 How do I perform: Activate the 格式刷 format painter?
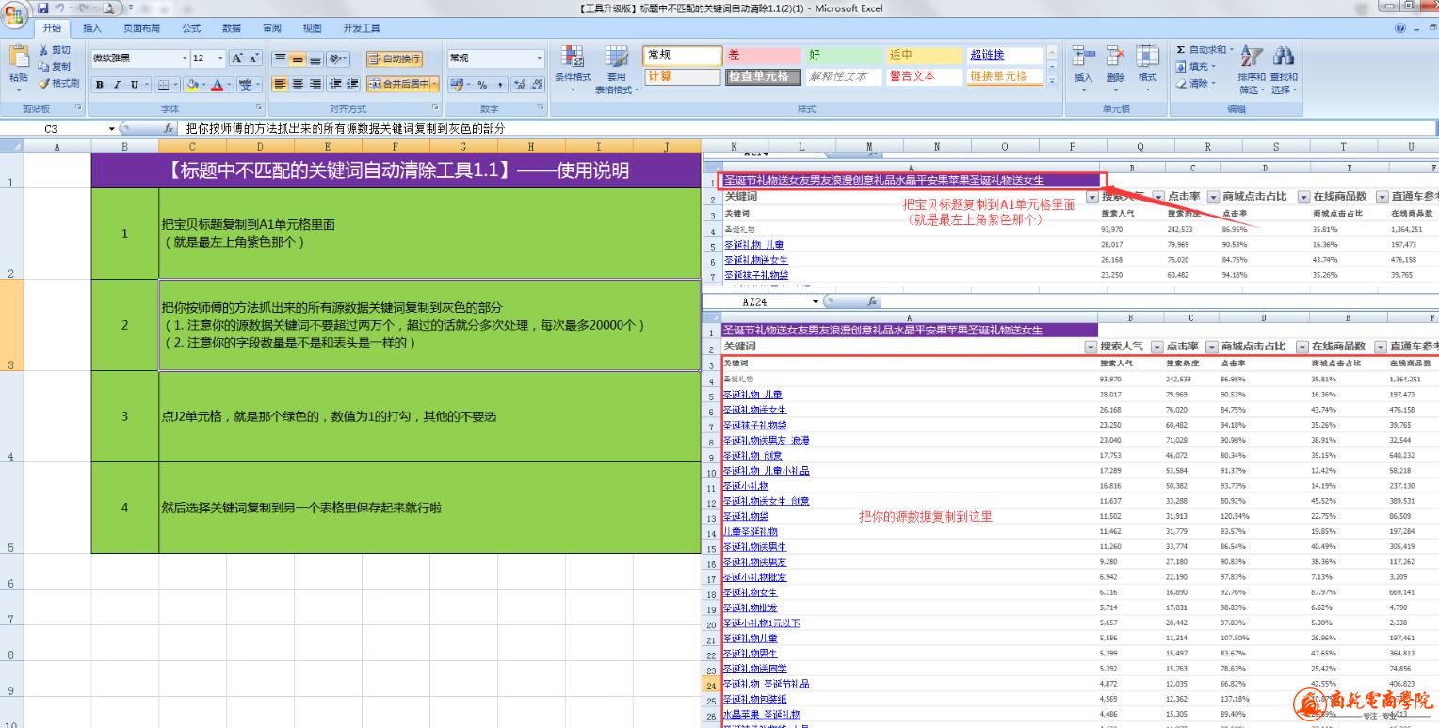coord(58,83)
